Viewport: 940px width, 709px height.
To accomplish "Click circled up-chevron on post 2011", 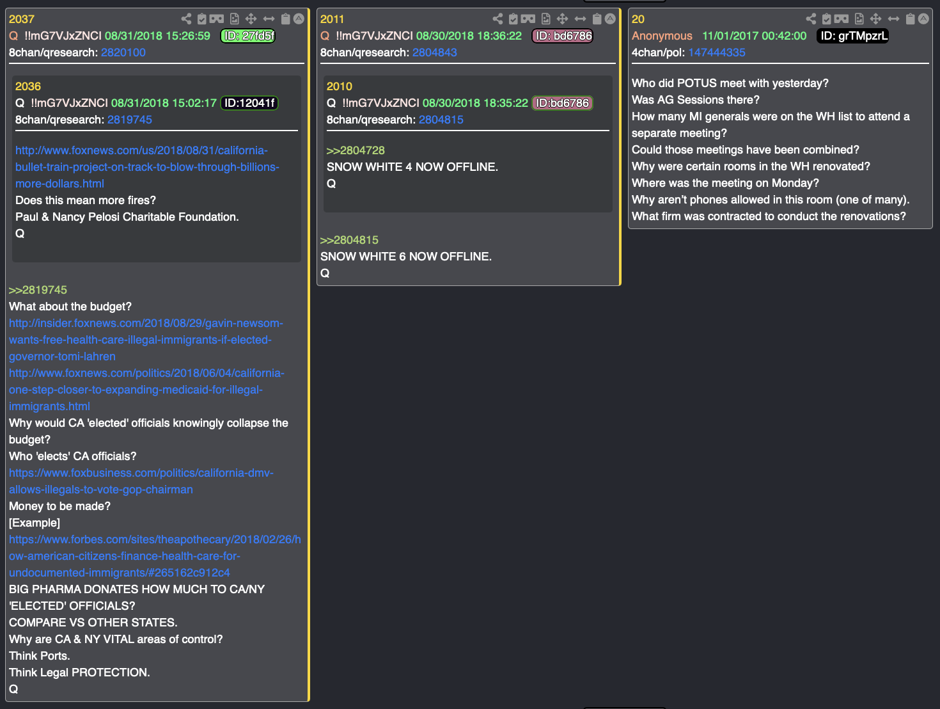I will tap(610, 19).
